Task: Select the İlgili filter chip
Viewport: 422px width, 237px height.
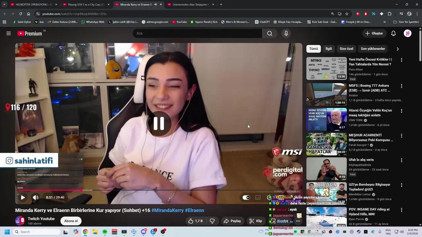Action: [329, 49]
